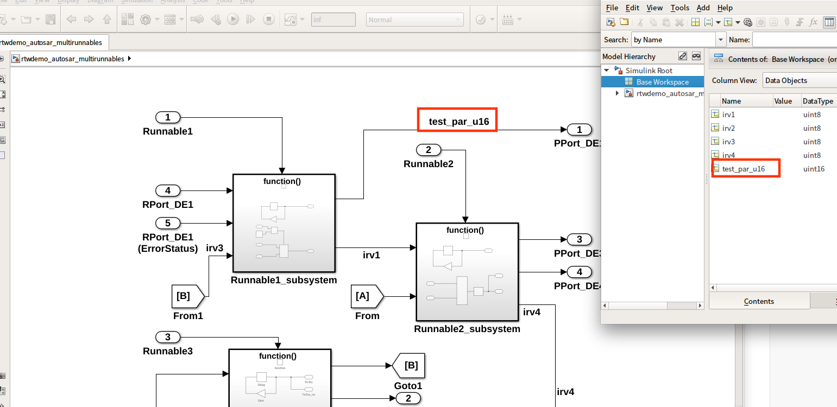Click the breadcrumb arrow after rtwdemo_autosar_multirunnables

tap(129, 59)
